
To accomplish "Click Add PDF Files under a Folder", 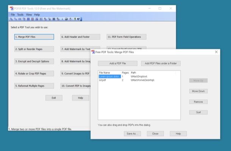I will (x=161, y=64).
